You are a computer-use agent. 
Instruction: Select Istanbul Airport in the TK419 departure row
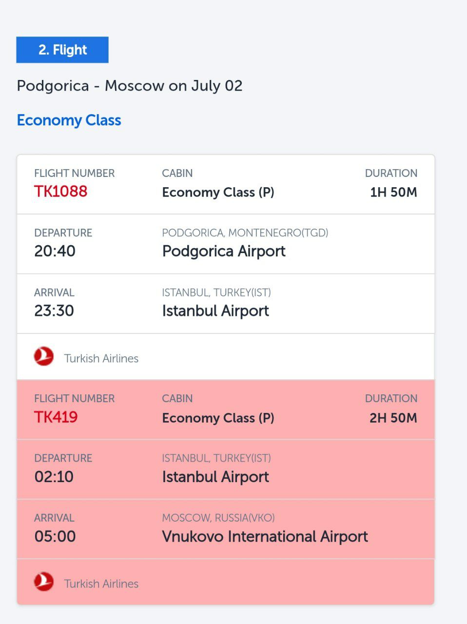point(215,476)
